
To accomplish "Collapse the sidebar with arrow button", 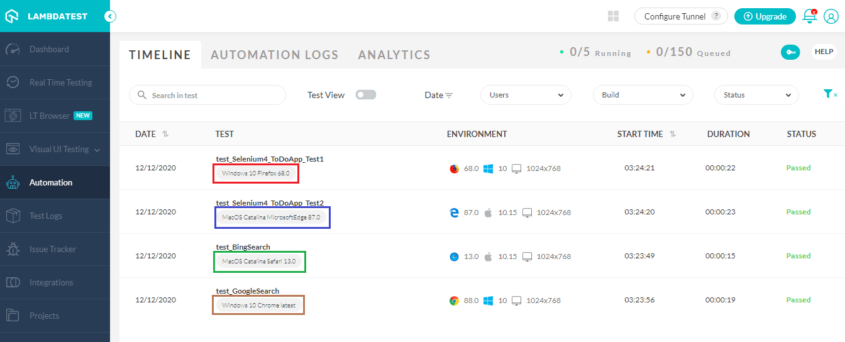I will (110, 16).
